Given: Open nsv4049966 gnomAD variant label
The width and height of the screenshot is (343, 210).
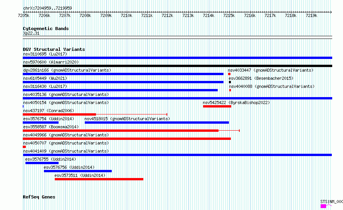Looking at the screenshot, I should [x=66, y=135].
